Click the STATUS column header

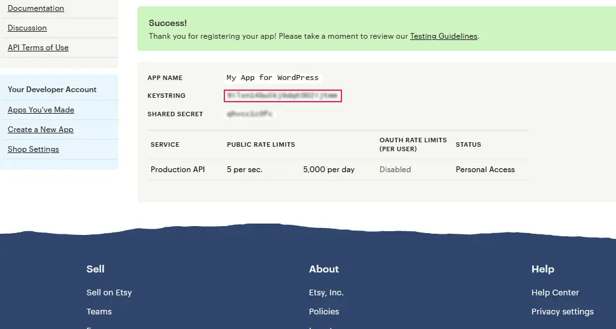[x=469, y=144]
